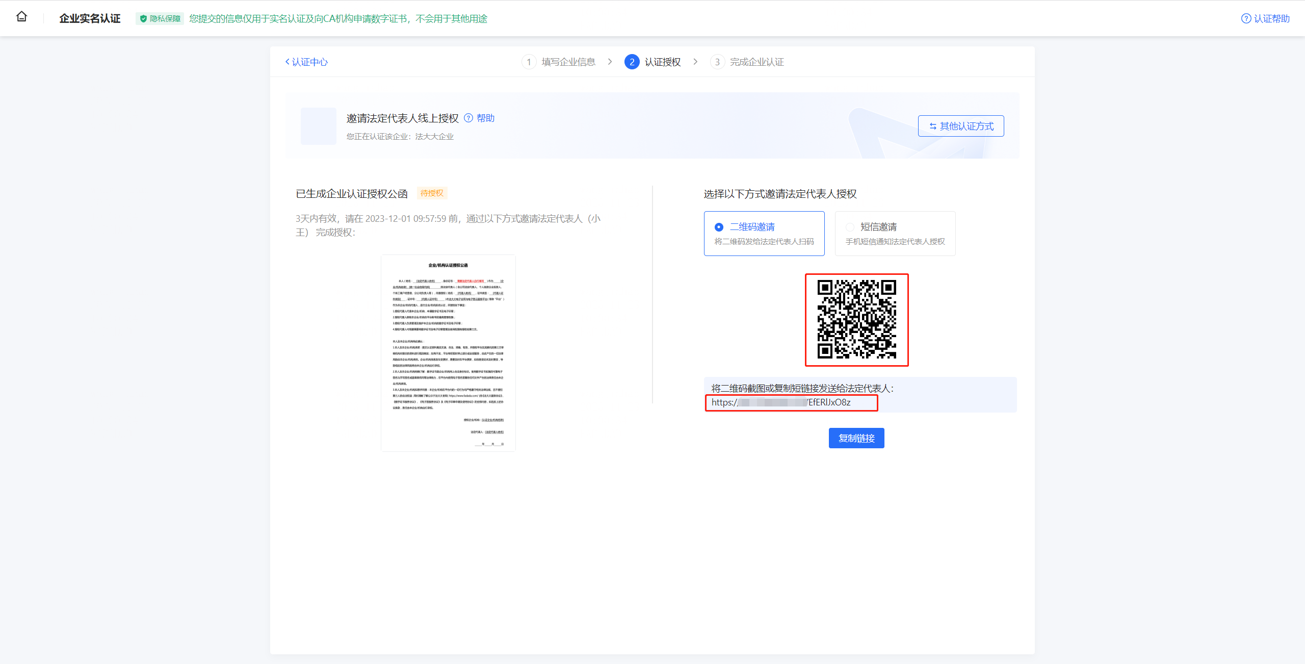Select the 二维码邀请 radio option
Screen dimensions: 1305x664
pyautogui.click(x=719, y=227)
